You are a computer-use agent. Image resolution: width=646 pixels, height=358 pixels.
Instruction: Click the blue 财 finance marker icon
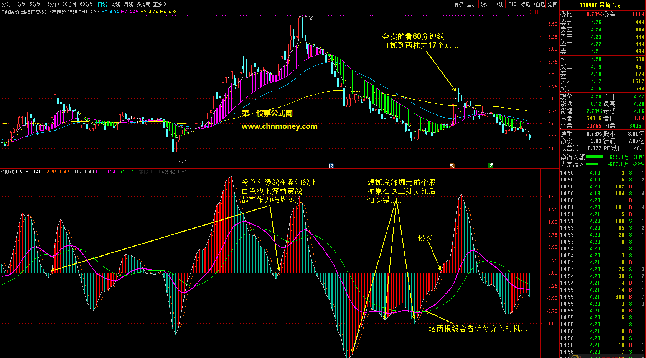(331, 165)
